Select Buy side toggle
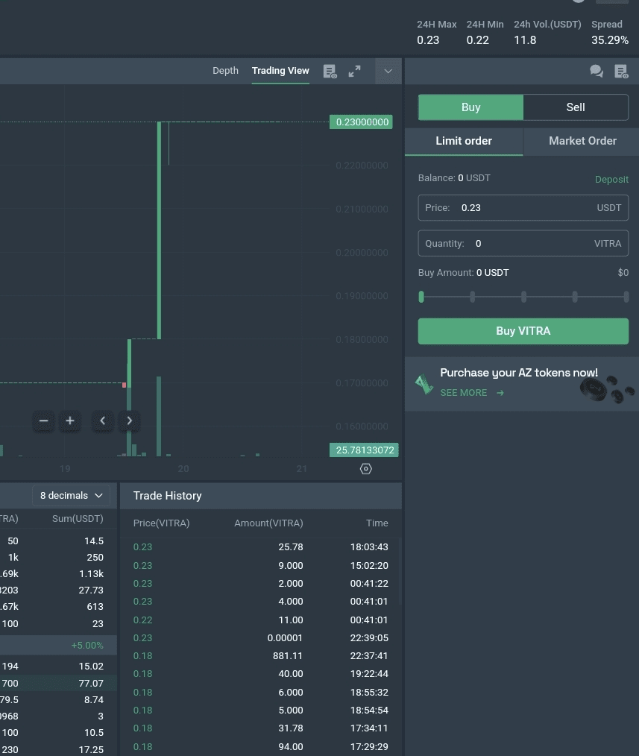 click(470, 107)
